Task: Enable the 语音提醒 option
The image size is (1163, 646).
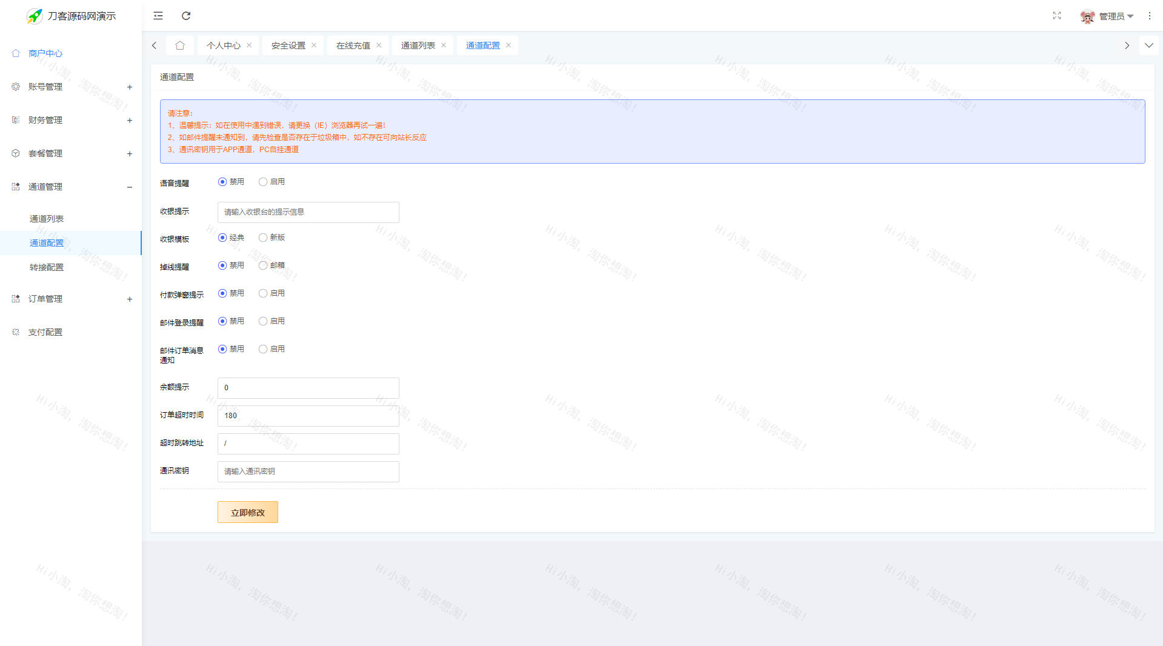Action: point(263,182)
